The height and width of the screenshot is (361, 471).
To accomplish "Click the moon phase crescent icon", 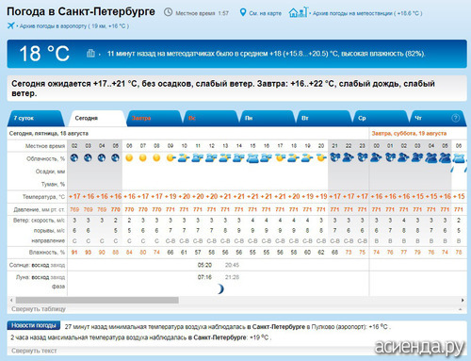I will point(220,288).
